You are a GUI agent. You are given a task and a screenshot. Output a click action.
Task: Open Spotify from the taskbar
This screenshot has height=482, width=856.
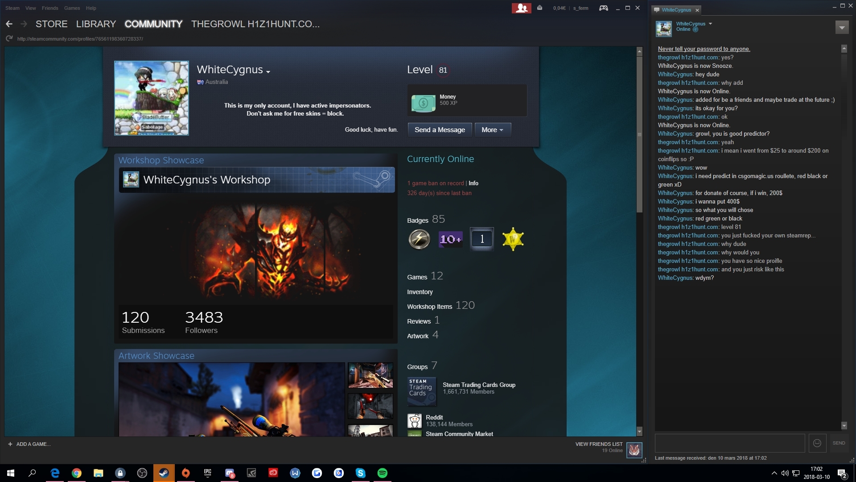click(383, 473)
